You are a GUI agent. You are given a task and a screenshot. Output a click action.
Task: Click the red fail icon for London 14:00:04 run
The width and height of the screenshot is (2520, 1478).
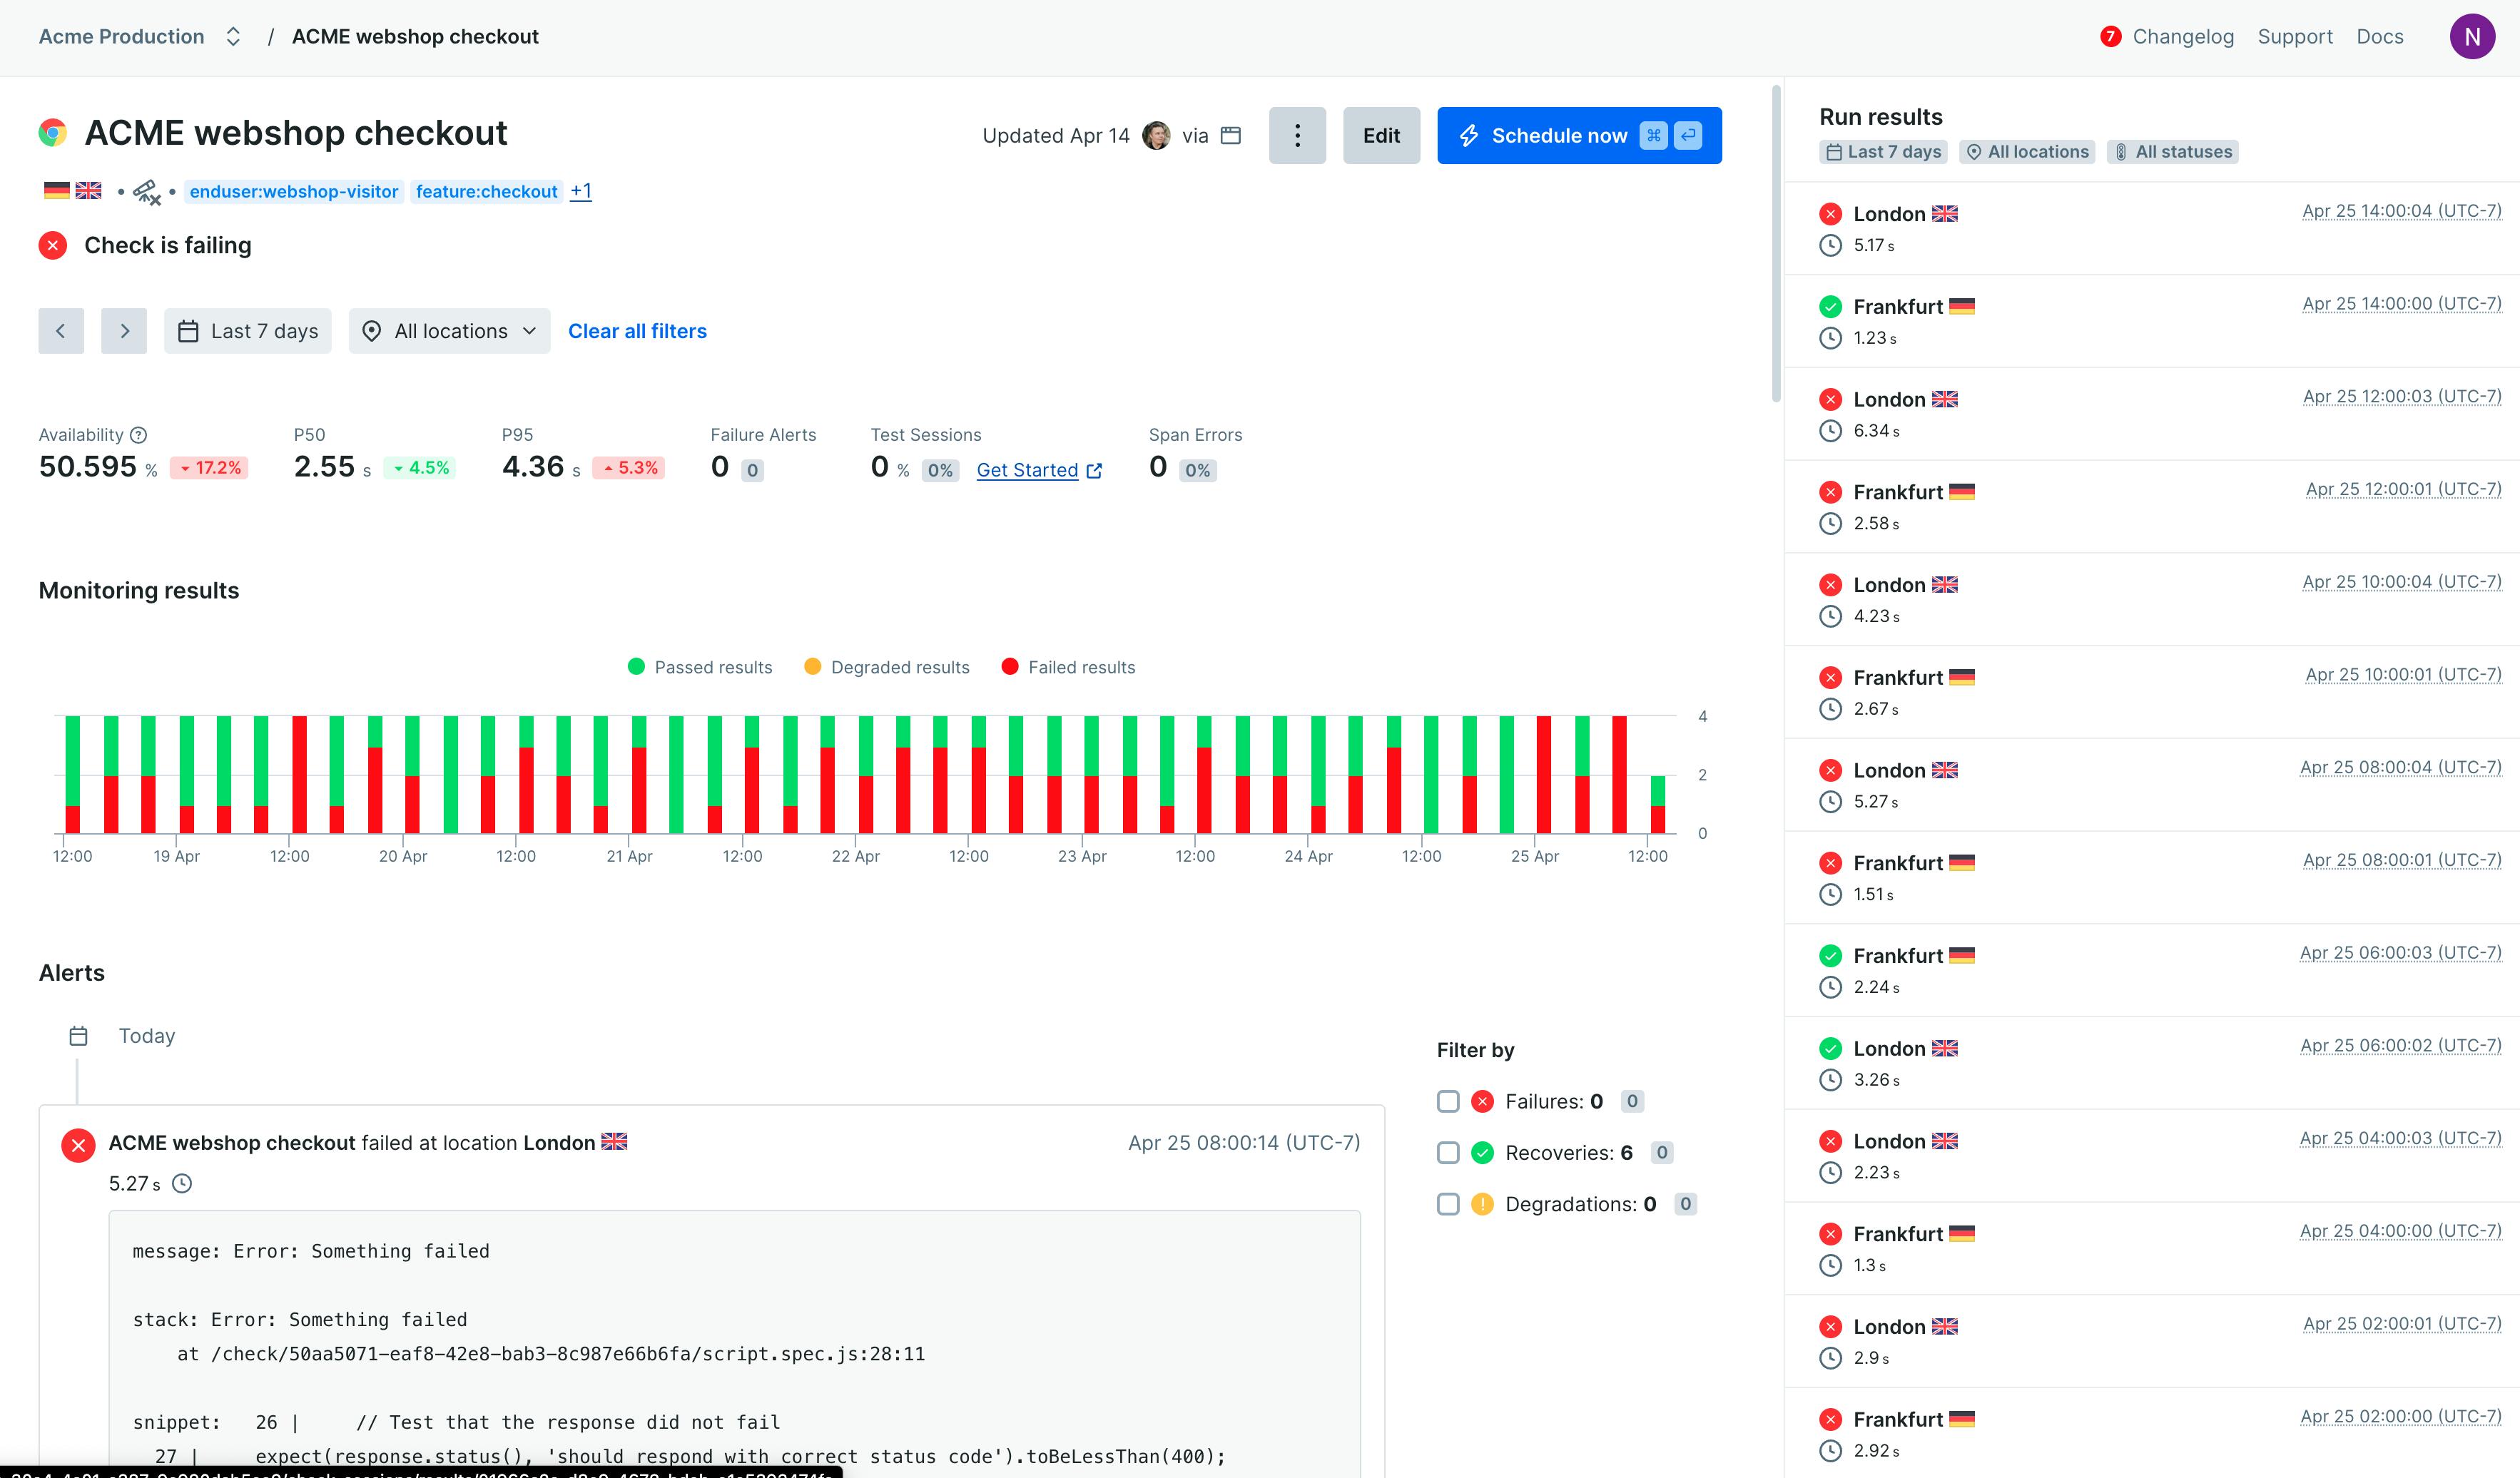tap(1830, 214)
